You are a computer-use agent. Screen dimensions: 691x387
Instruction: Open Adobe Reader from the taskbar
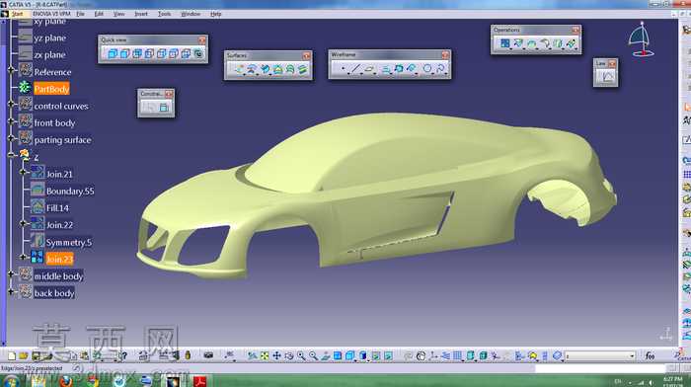(199, 381)
